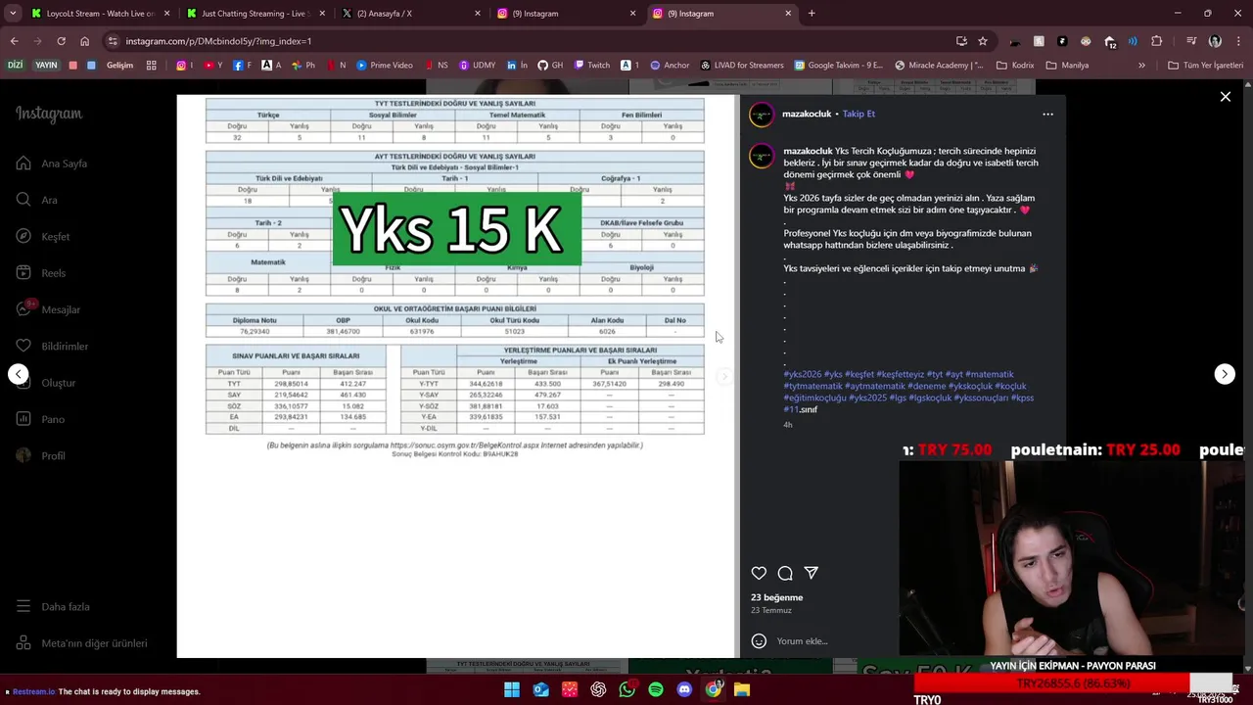Open Ana Sayfa in Instagram sidebar

(x=54, y=164)
